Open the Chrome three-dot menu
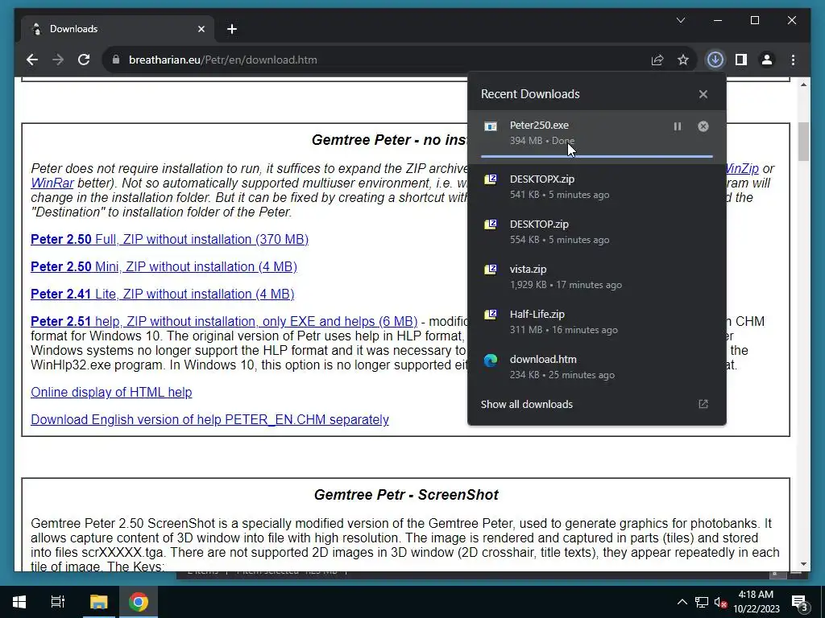This screenshot has height=618, width=825. 793,60
